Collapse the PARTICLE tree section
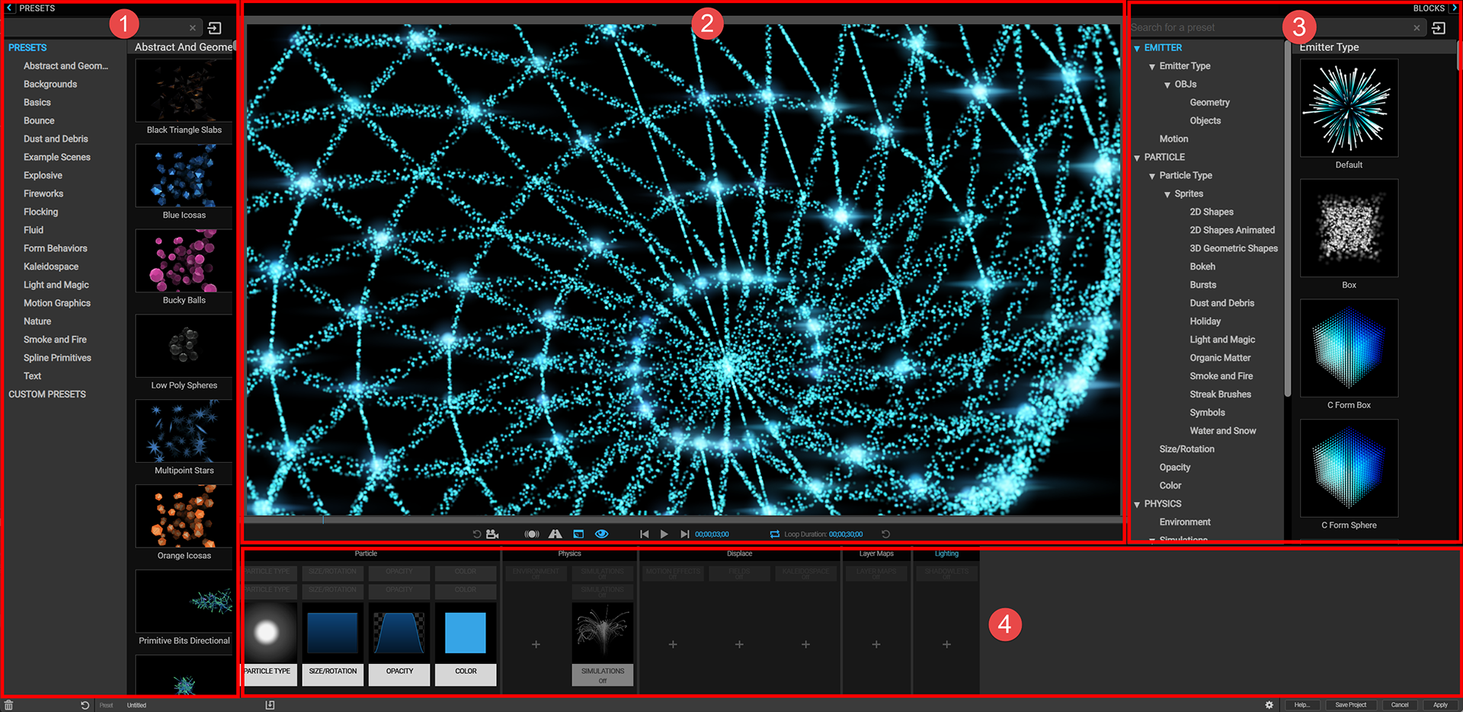This screenshot has height=712, width=1463. pos(1137,158)
